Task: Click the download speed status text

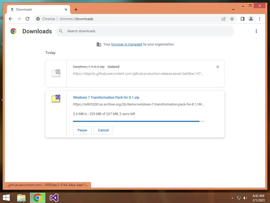Action: coord(104,114)
